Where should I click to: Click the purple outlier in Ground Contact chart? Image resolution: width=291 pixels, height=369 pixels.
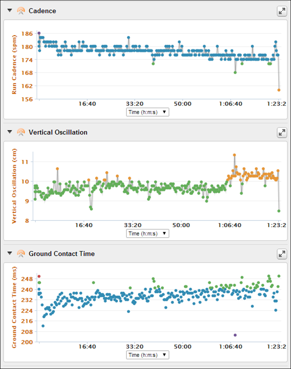click(235, 335)
